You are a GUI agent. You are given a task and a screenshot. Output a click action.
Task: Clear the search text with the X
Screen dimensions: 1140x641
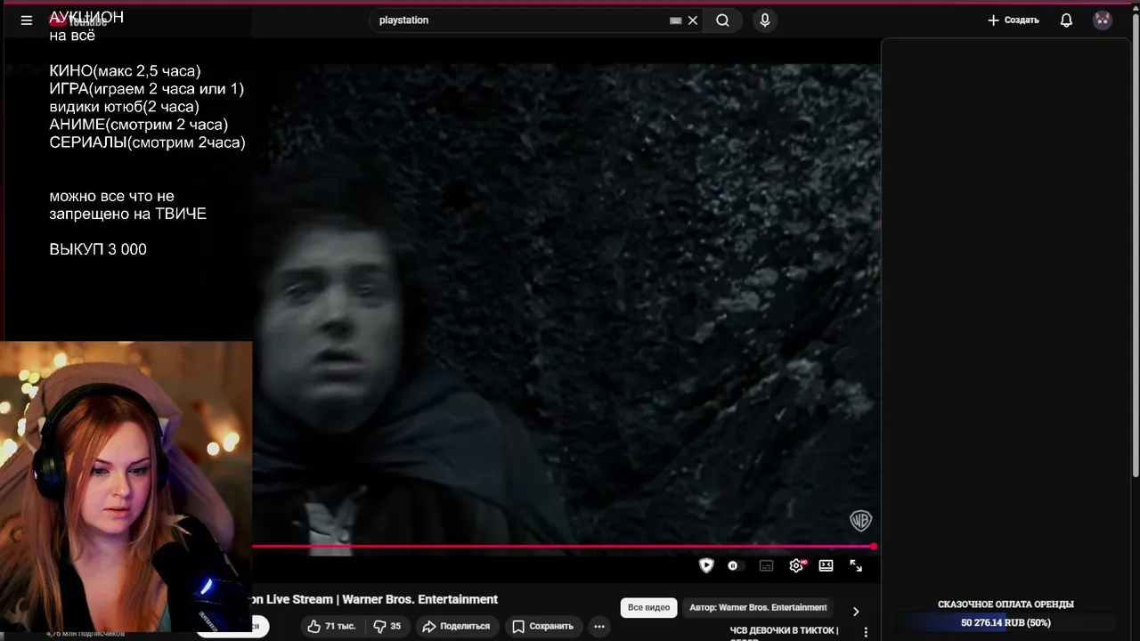click(x=693, y=20)
